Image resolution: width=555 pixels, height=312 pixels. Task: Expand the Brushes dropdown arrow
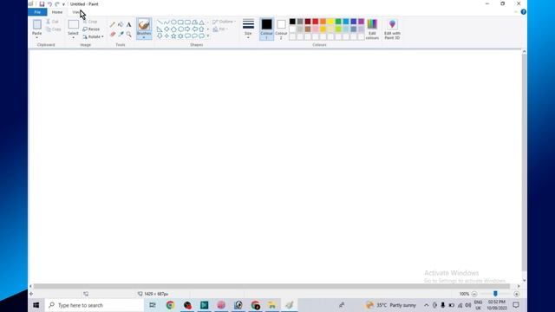144,37
